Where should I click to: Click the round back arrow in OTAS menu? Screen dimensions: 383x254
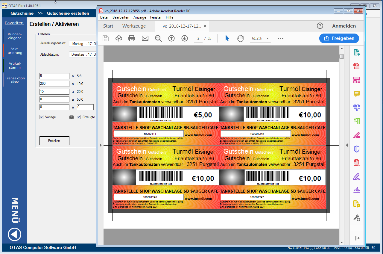tap(14, 234)
